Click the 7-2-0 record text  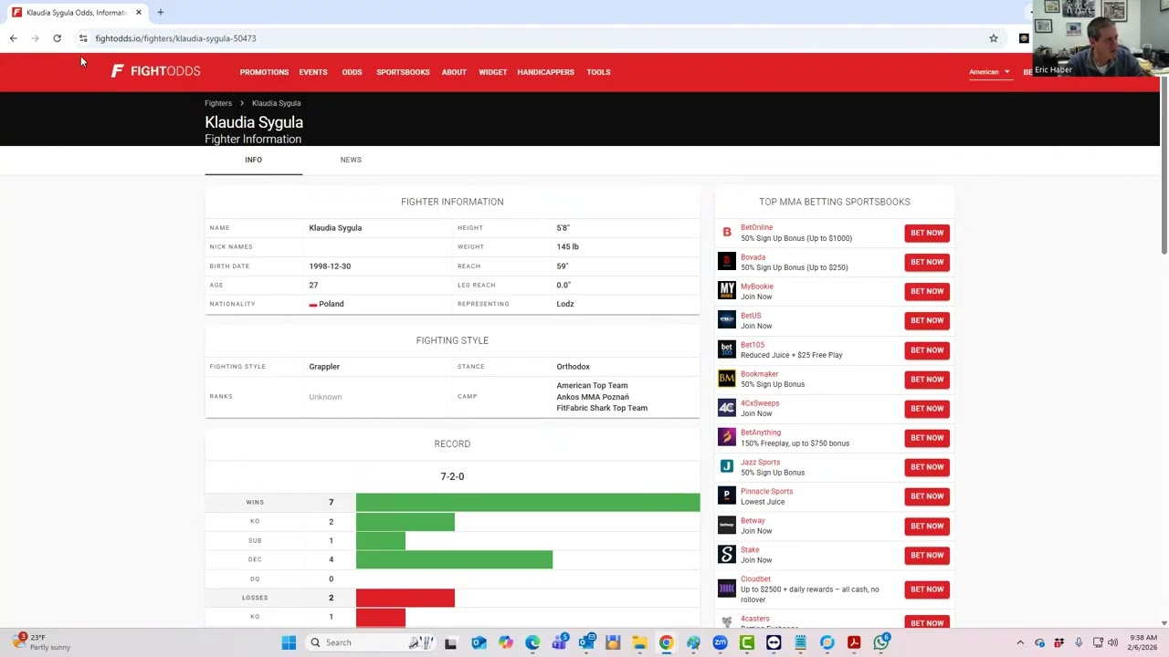(452, 476)
